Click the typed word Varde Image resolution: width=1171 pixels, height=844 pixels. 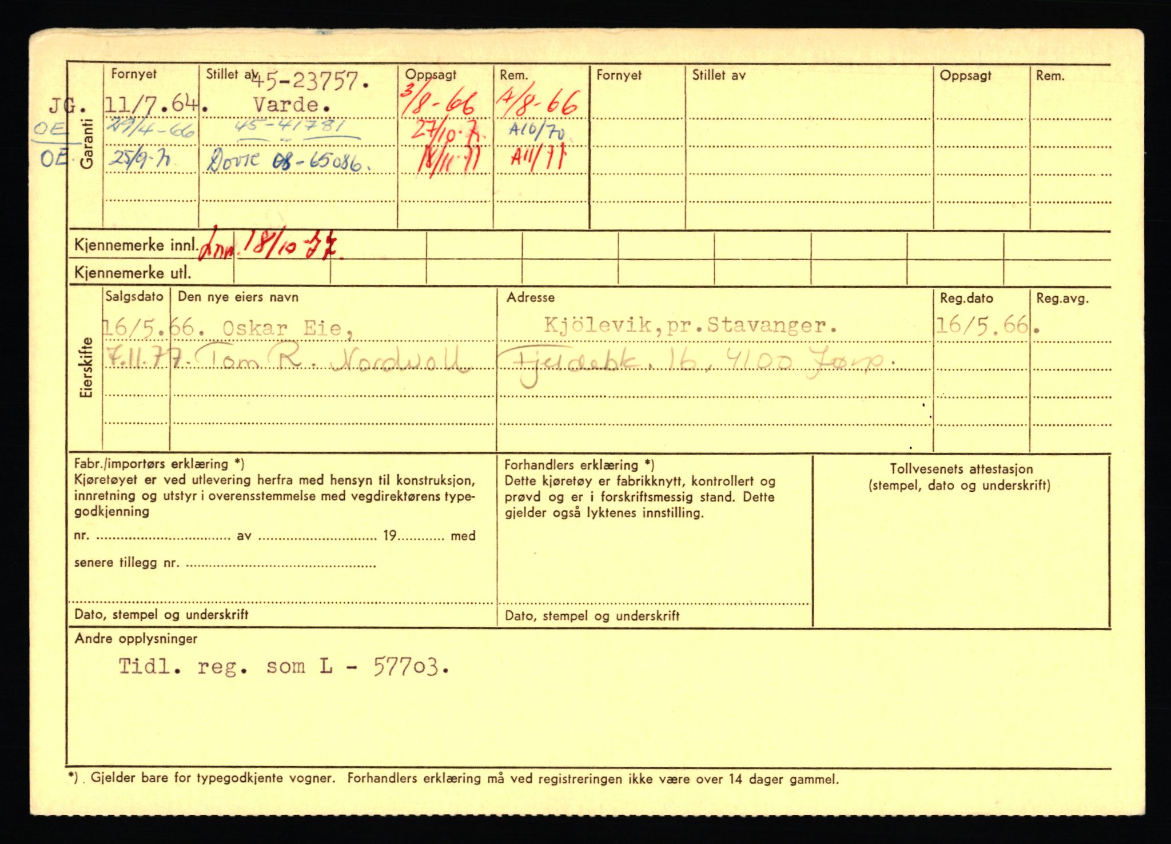click(x=292, y=105)
